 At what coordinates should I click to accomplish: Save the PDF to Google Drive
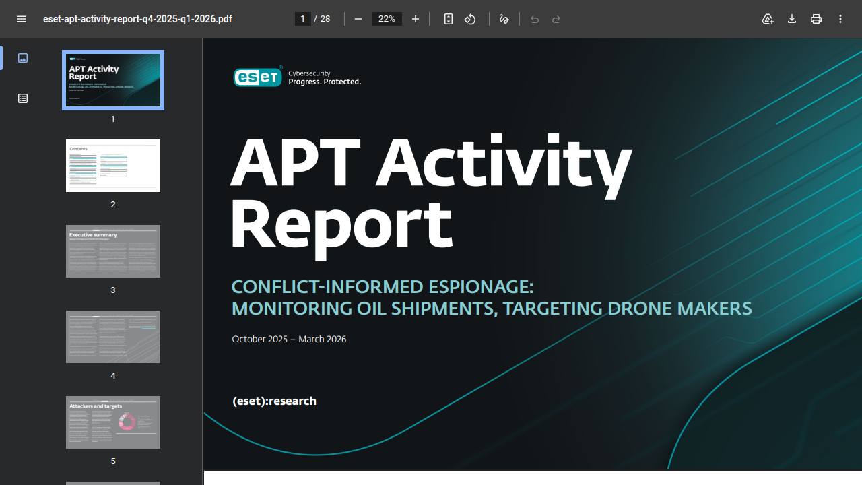pos(768,19)
